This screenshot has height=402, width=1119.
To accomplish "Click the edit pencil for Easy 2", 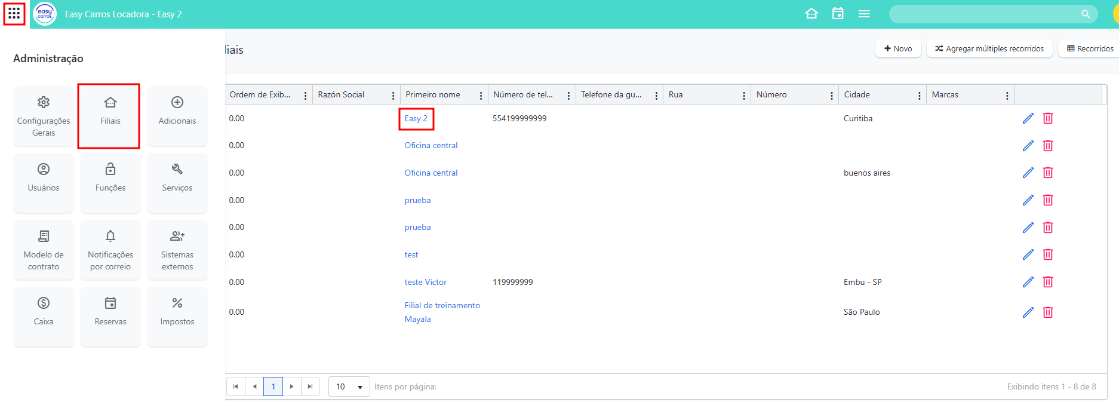I will click(1028, 118).
